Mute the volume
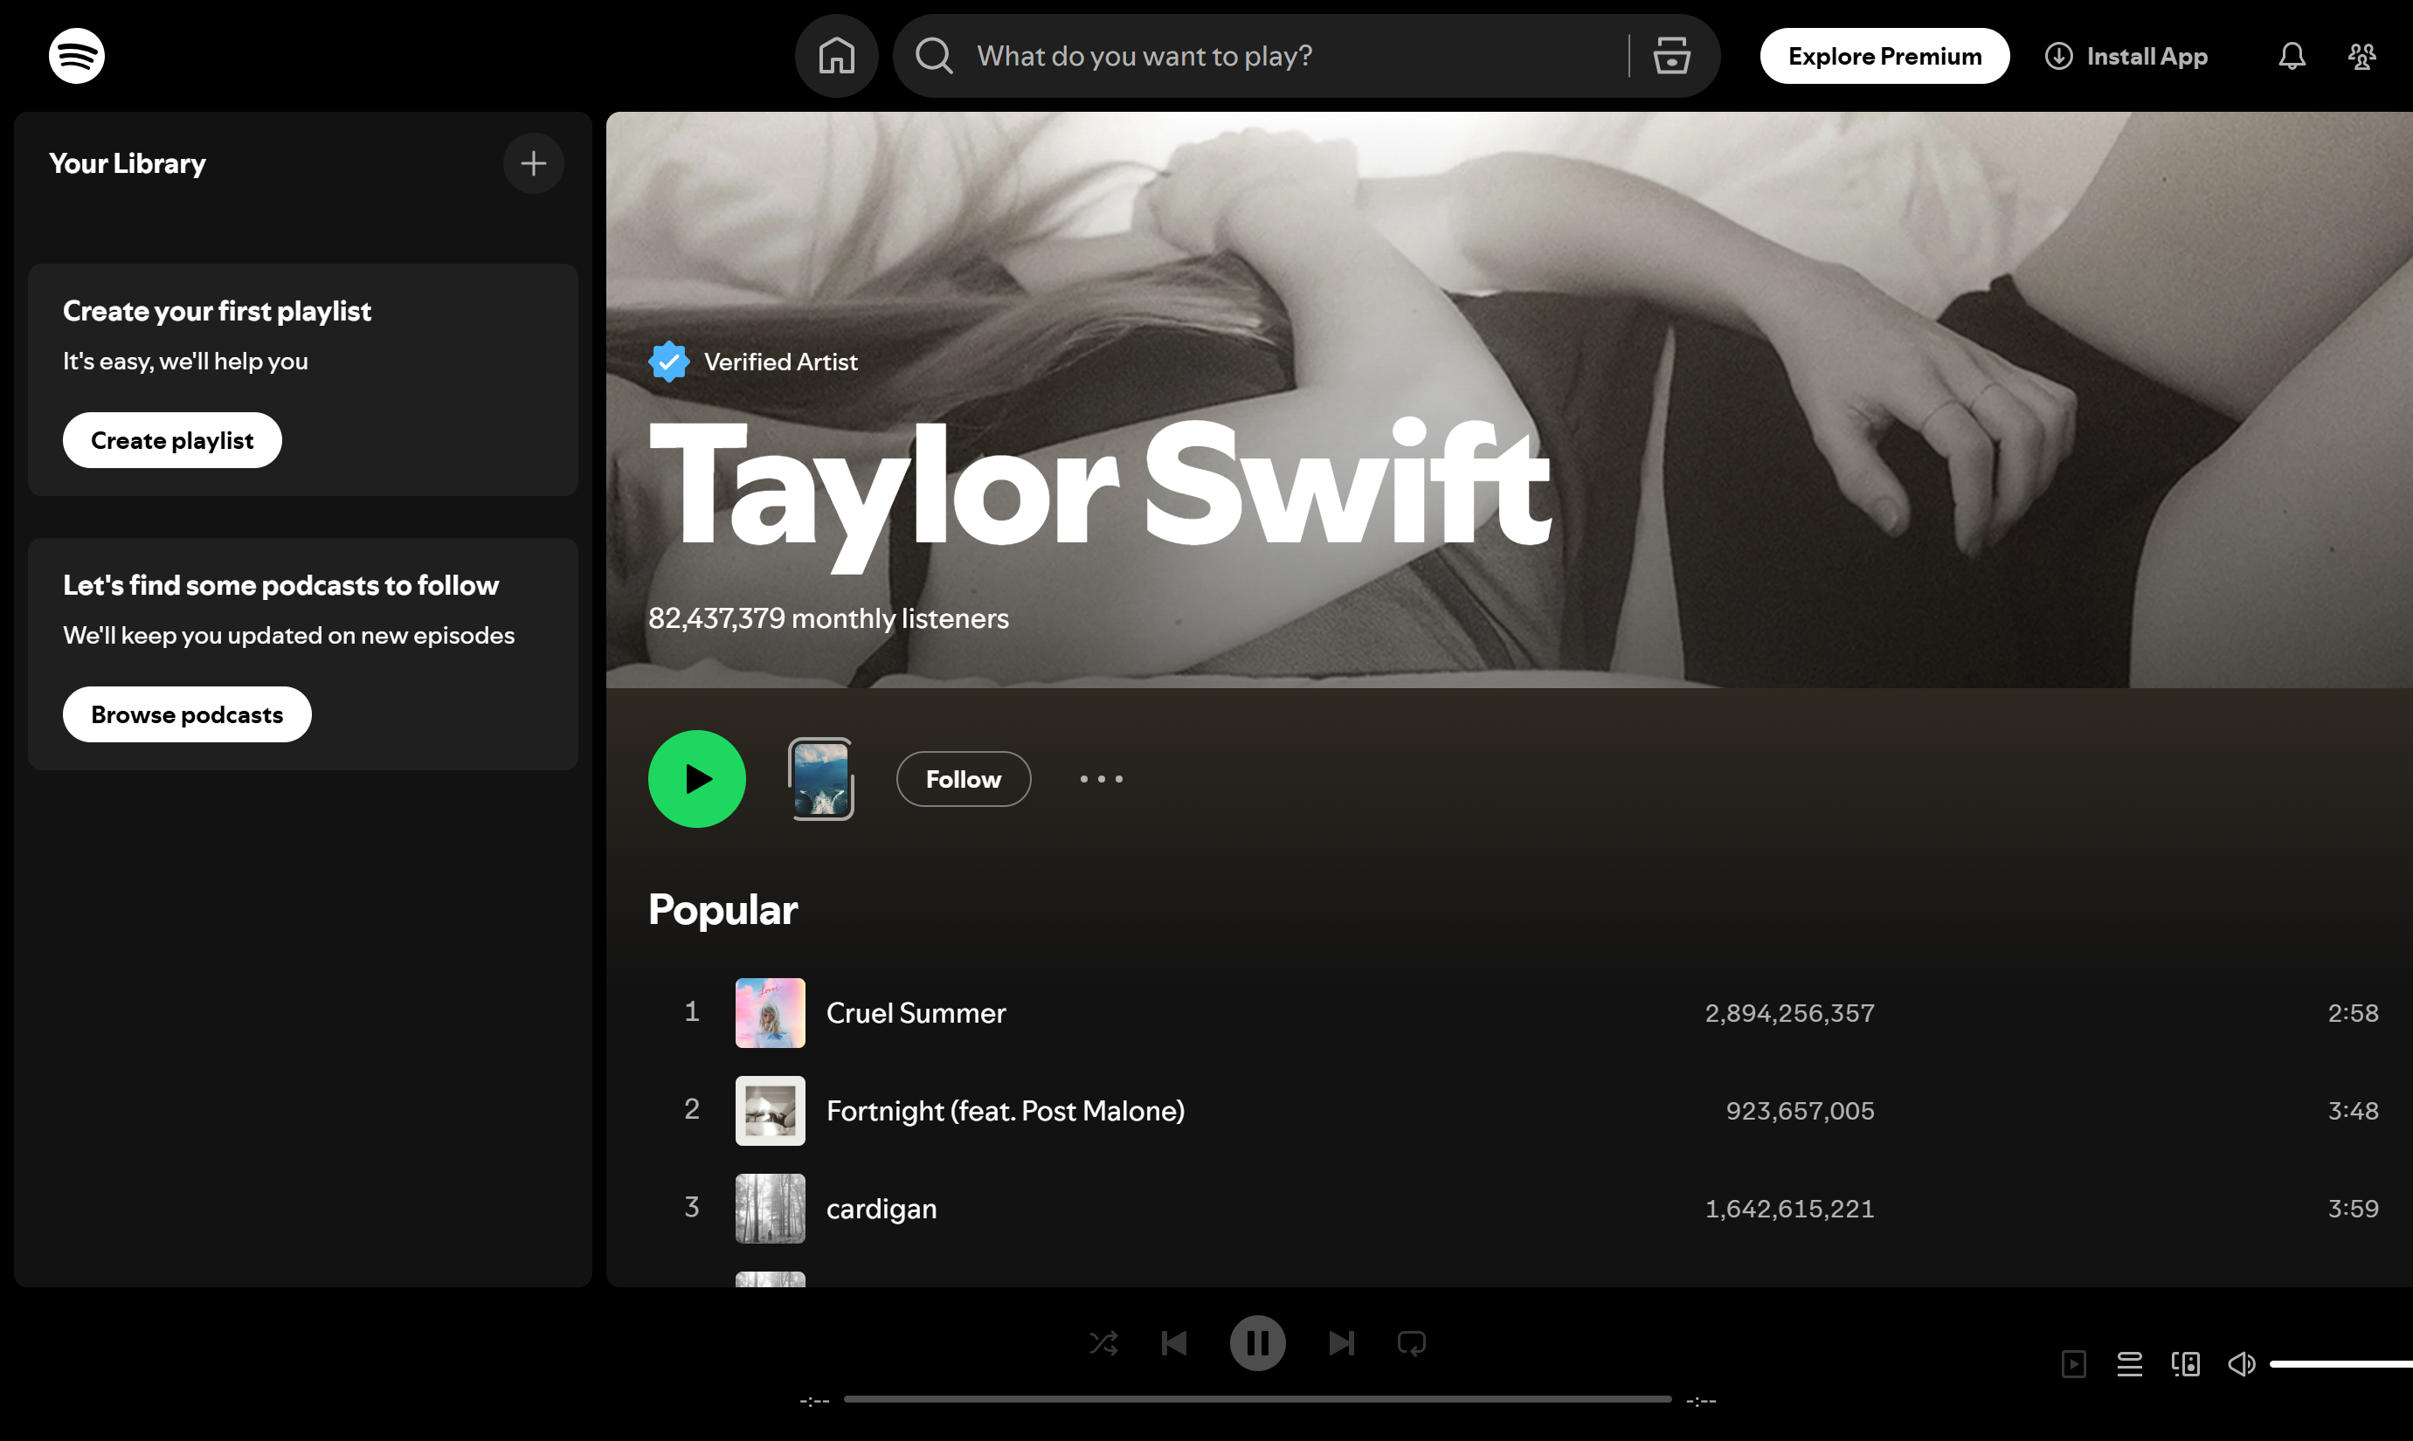The height and width of the screenshot is (1441, 2413). 2241,1363
